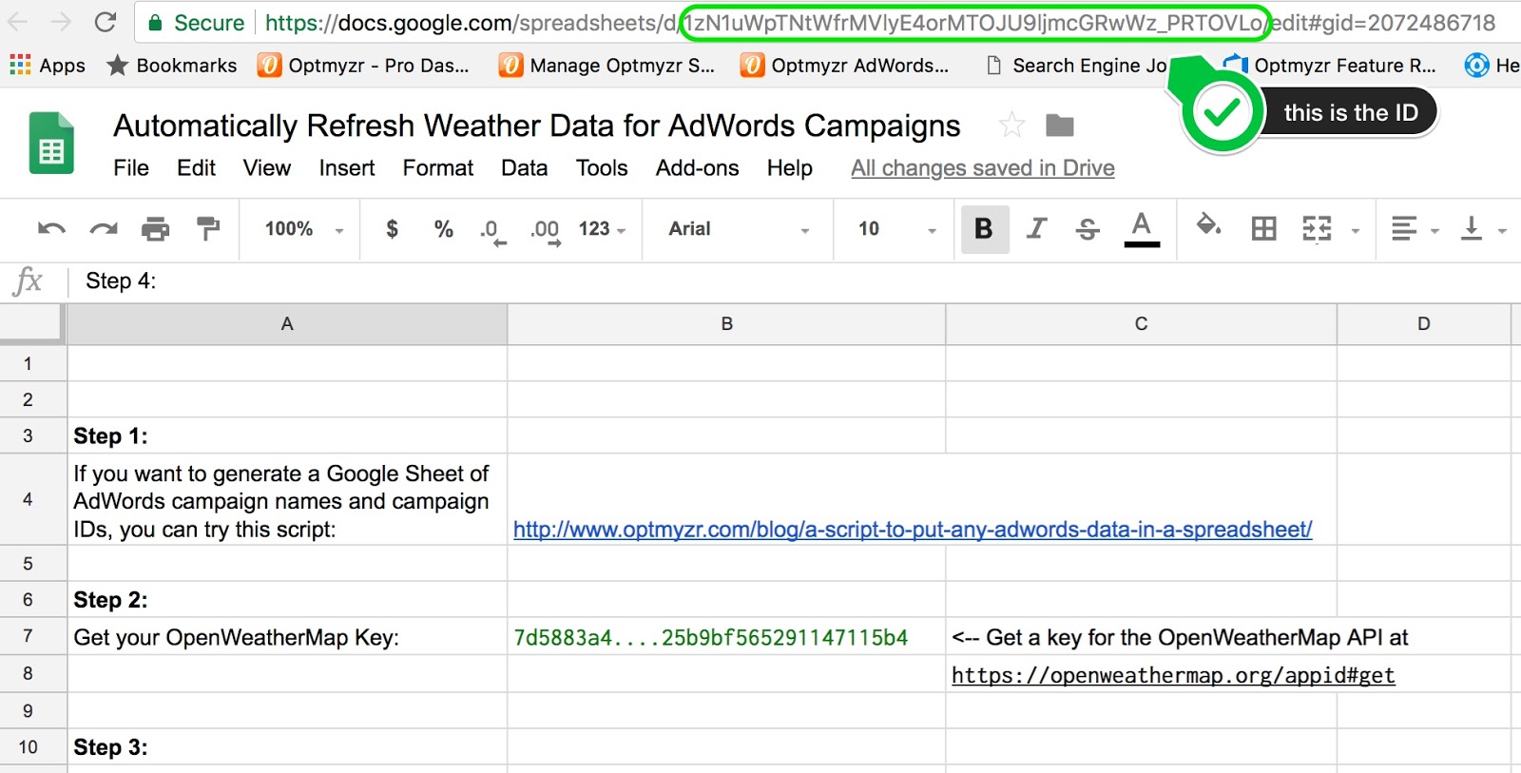
Task: Click the spreadsheet title text
Action: click(537, 126)
